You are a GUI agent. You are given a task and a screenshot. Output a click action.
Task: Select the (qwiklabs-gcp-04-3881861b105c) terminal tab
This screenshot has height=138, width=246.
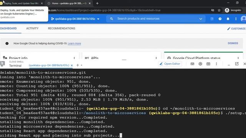[49, 66]
